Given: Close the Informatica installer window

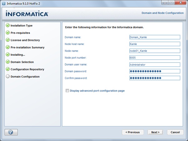Looking at the screenshot, I should (181, 3).
